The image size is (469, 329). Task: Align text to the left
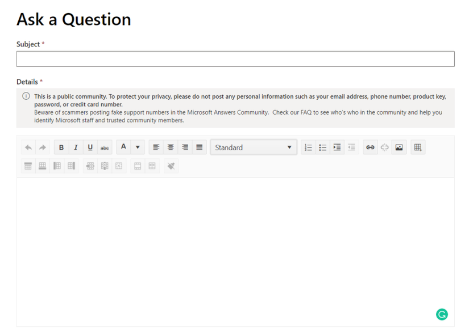156,147
